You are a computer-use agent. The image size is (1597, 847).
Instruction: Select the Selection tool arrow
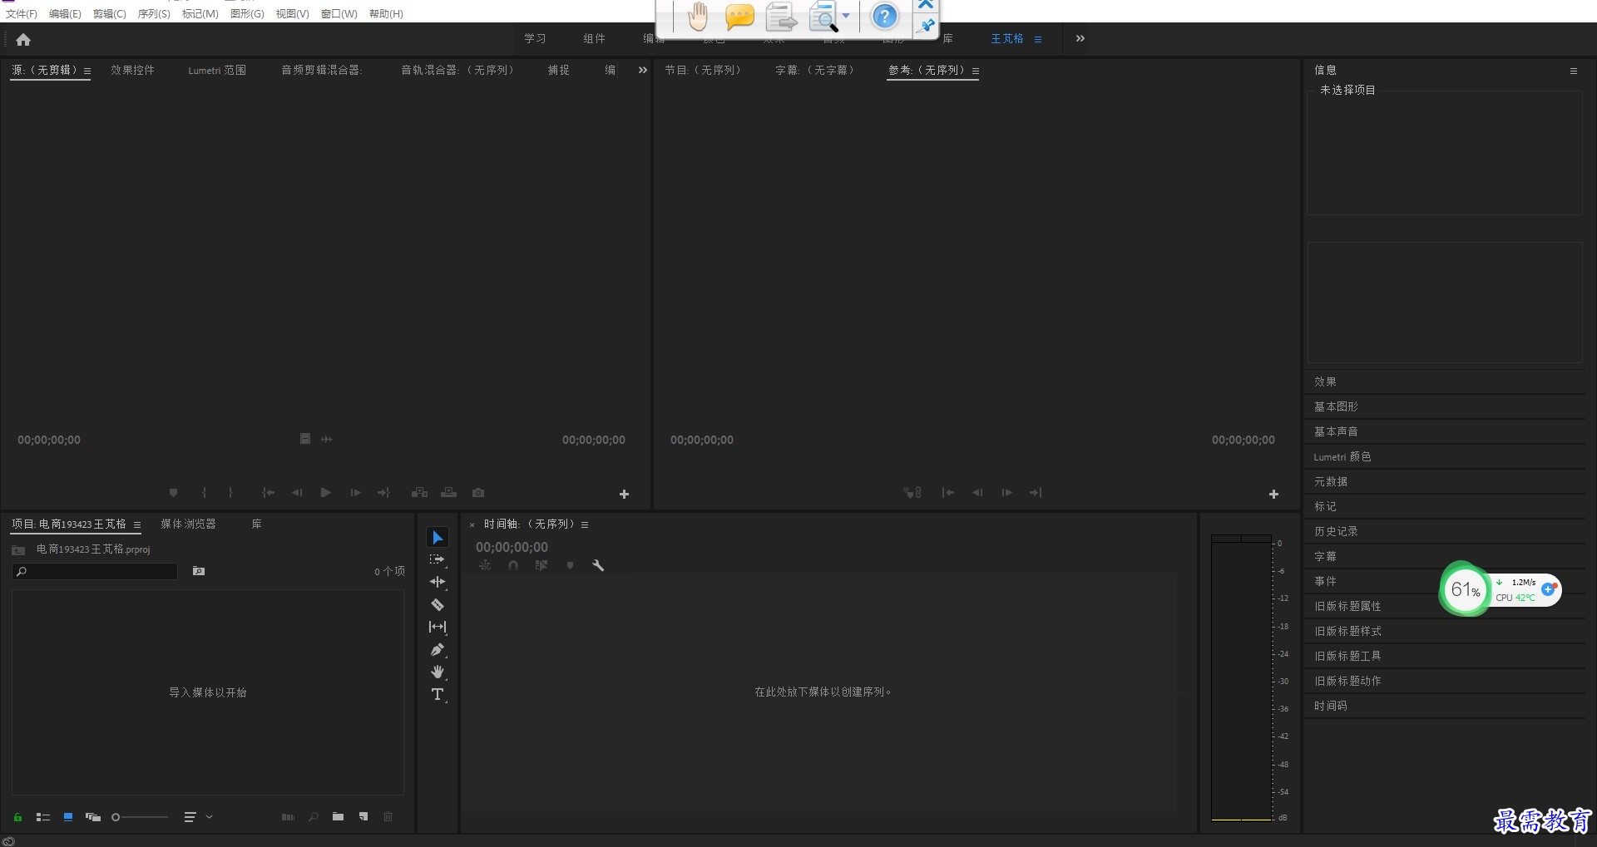coord(438,538)
